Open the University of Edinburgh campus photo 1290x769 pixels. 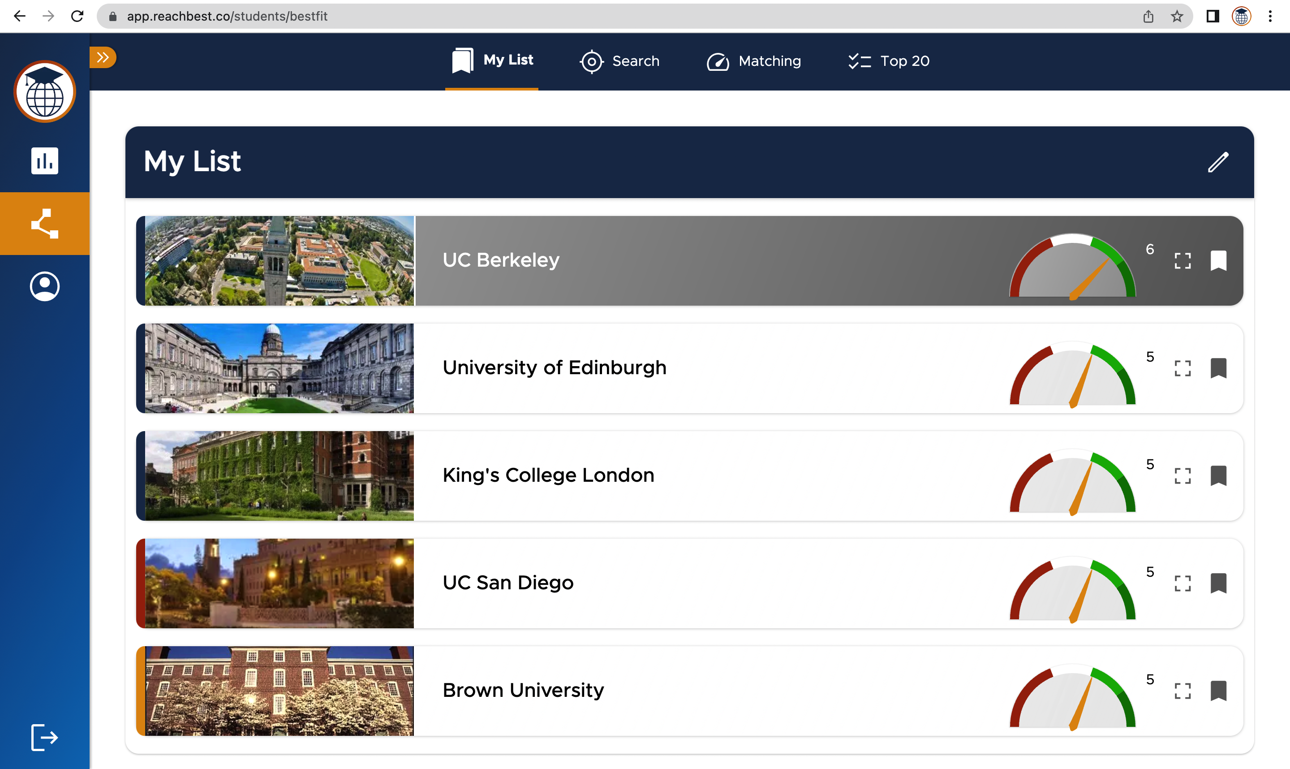click(x=279, y=368)
